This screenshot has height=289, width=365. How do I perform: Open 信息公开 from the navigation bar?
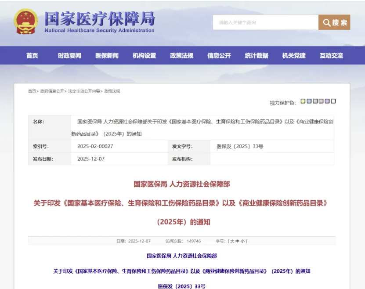(x=219, y=55)
